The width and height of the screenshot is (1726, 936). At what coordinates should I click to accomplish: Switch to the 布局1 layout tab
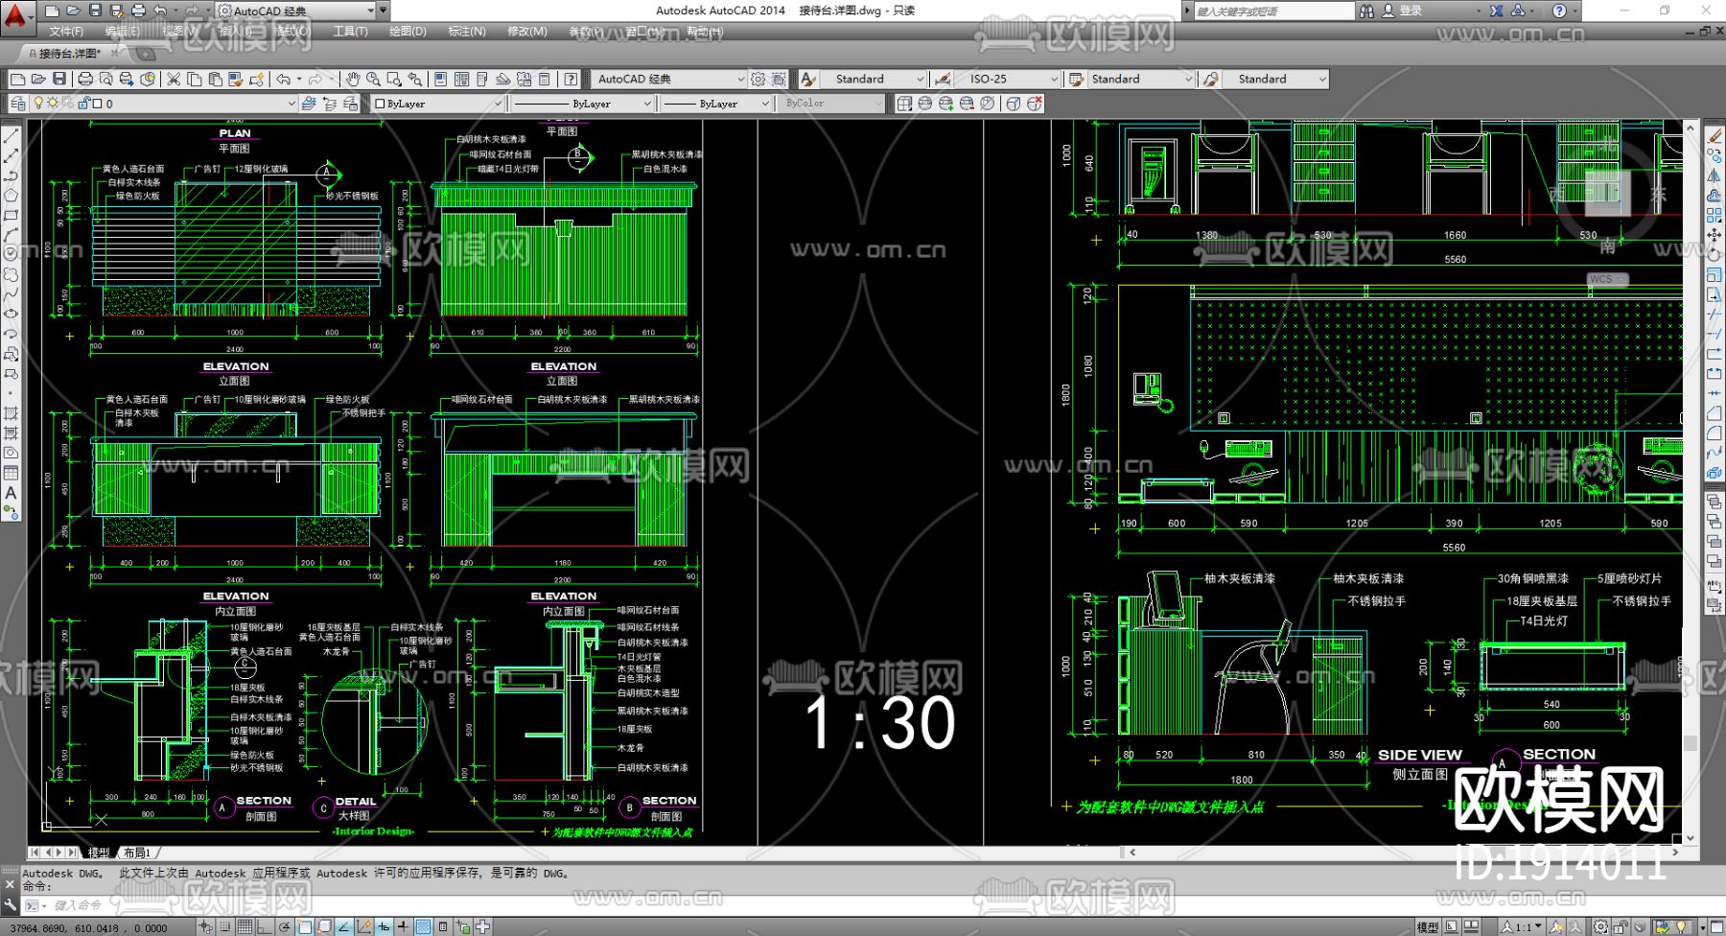pos(137,853)
